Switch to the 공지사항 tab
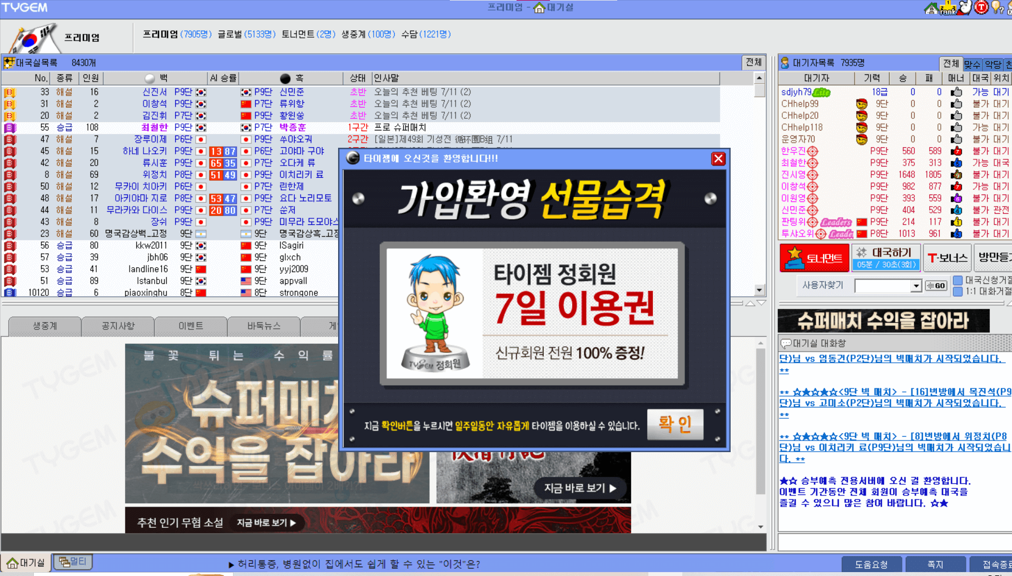Screen dimensions: 1012x576 (x=118, y=326)
